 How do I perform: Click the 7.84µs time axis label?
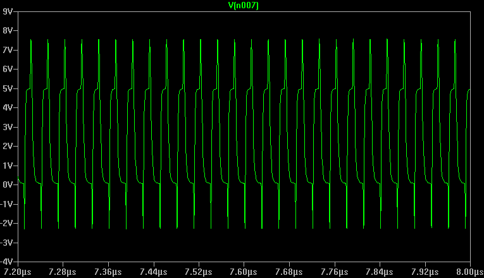pyautogui.click(x=380, y=272)
